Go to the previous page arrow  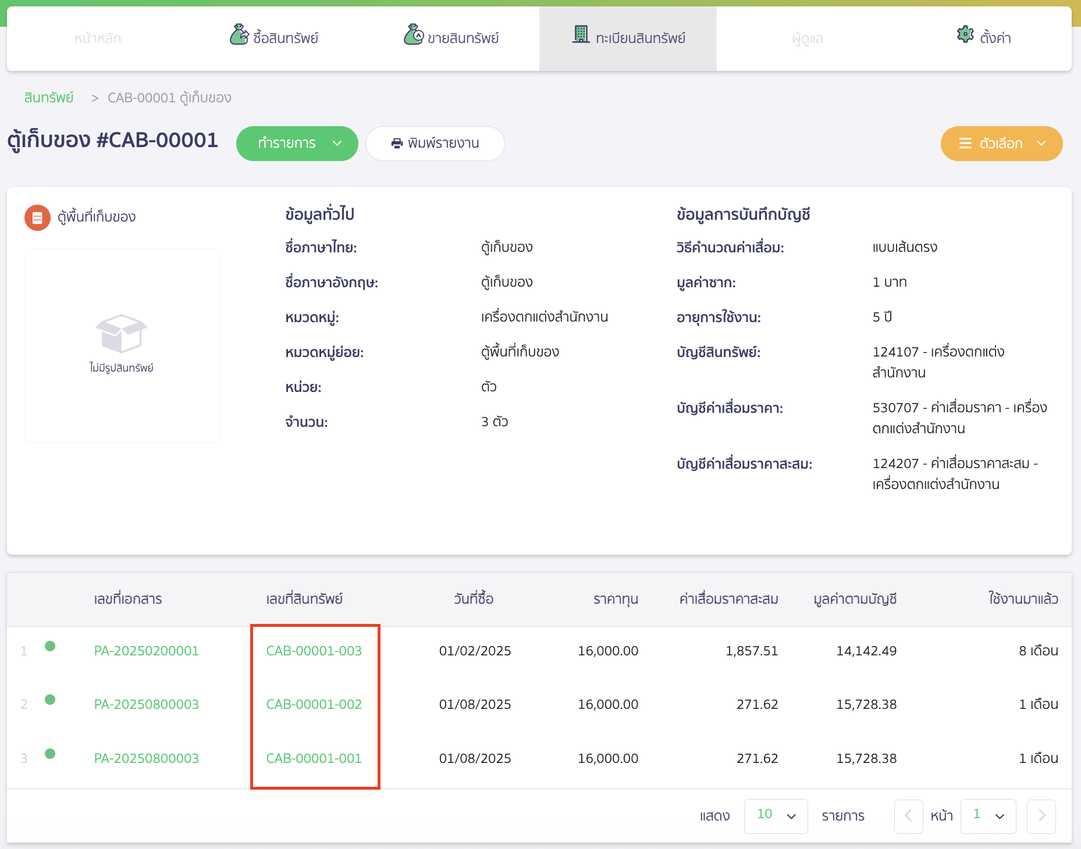908,816
